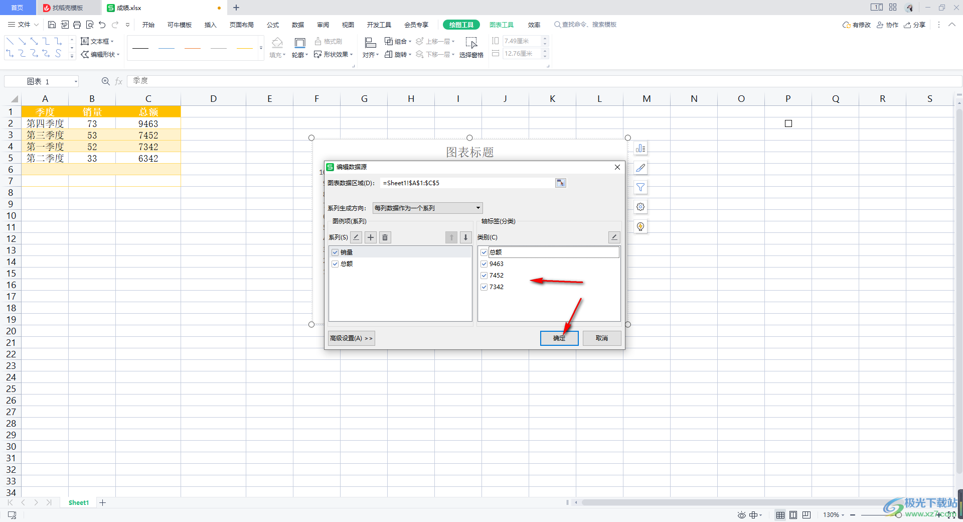Open the 页面布局 ribbon tab

(x=242, y=25)
